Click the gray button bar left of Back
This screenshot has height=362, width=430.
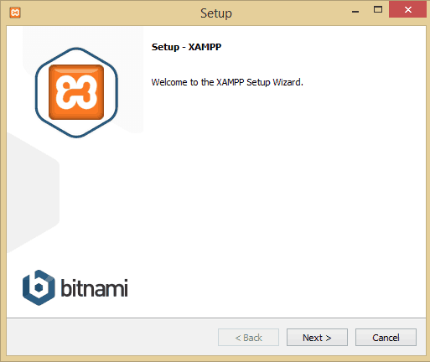click(x=111, y=337)
